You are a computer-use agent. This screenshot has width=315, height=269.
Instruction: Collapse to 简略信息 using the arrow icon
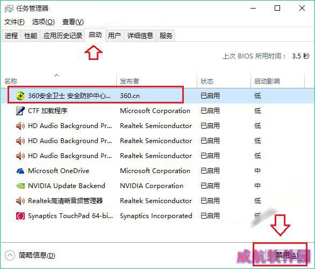10,256
